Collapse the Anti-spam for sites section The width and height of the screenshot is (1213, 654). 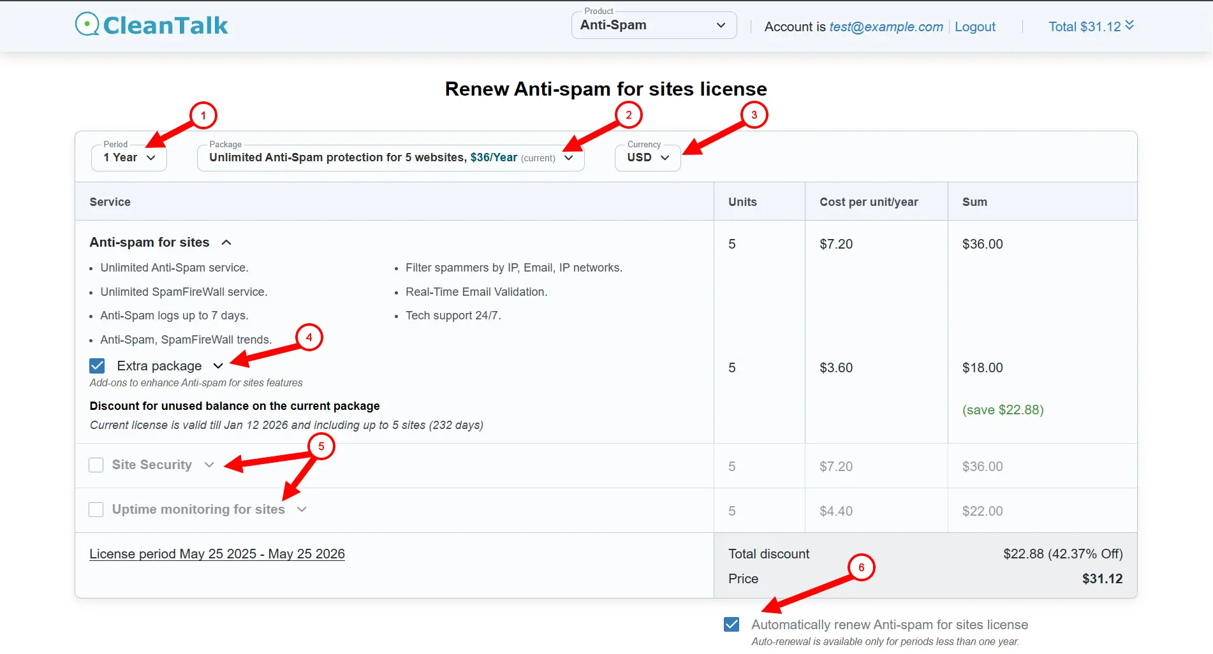coord(226,242)
